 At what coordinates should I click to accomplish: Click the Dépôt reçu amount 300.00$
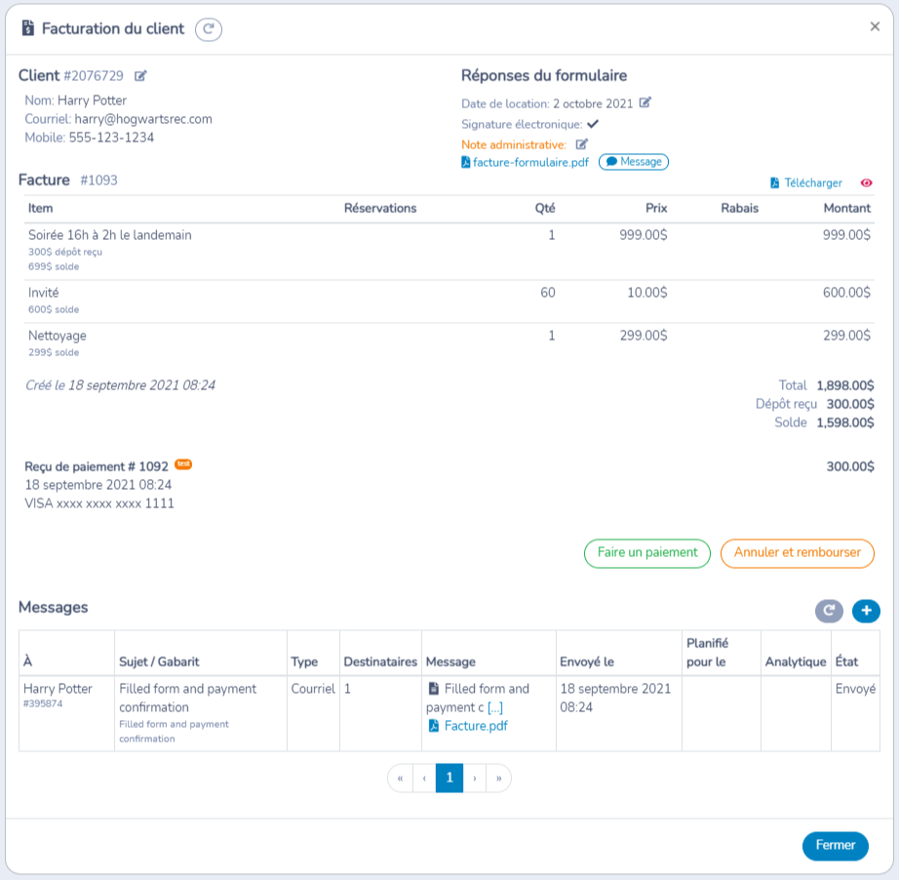click(849, 404)
